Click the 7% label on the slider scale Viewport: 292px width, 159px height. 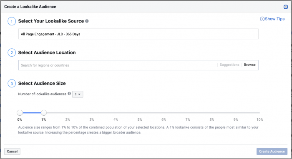[x=188, y=119]
